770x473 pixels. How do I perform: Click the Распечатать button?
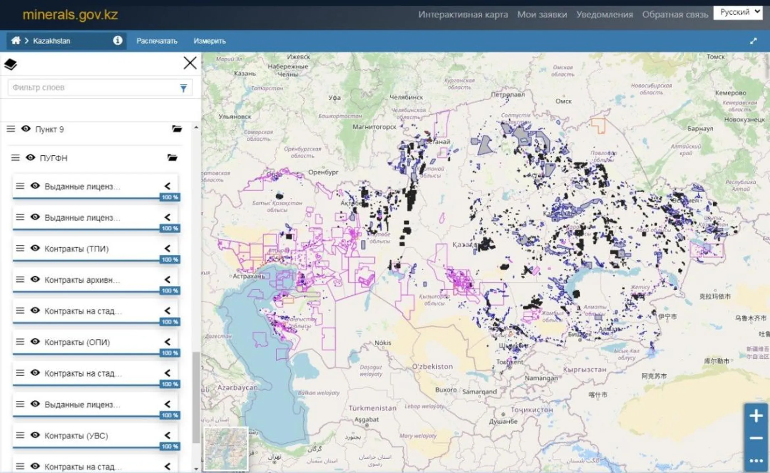pos(157,41)
